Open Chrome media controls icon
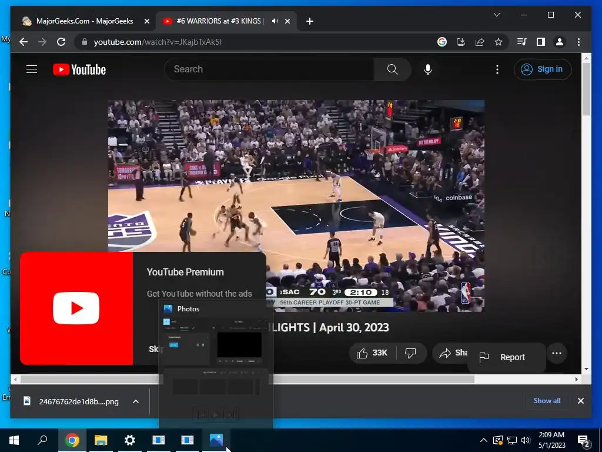Viewport: 602px width, 452px height. tap(522, 42)
